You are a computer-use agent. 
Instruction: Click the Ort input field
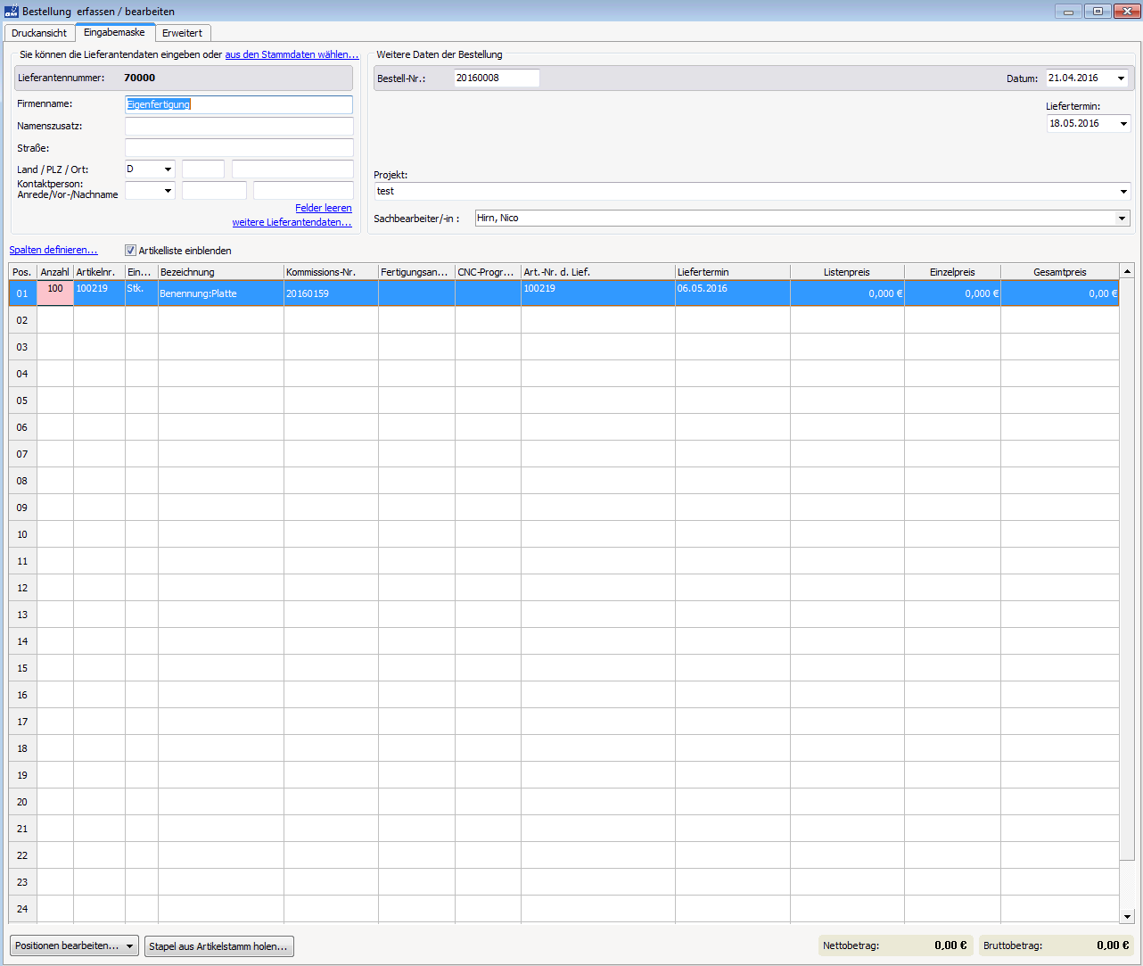tap(292, 169)
